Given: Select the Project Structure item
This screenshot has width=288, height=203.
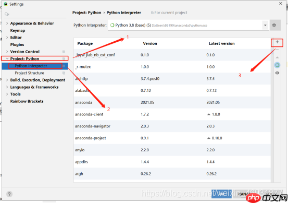Looking at the screenshot, I should [29, 73].
